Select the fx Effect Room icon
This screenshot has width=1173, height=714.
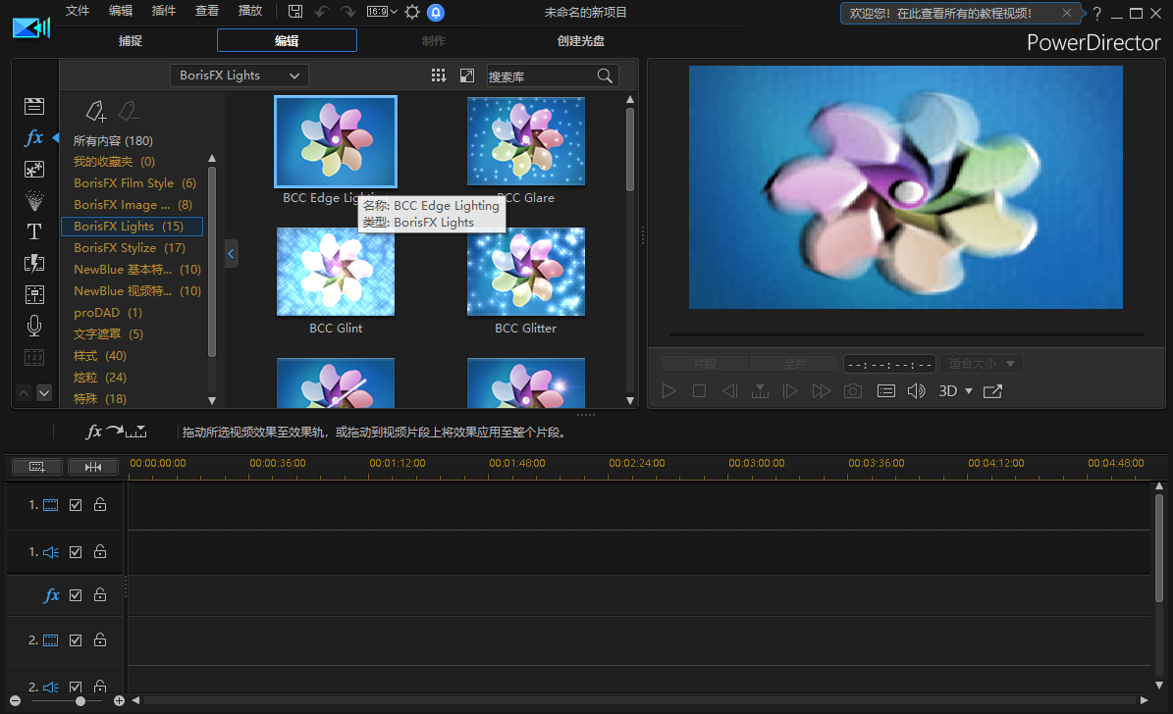click(34, 137)
